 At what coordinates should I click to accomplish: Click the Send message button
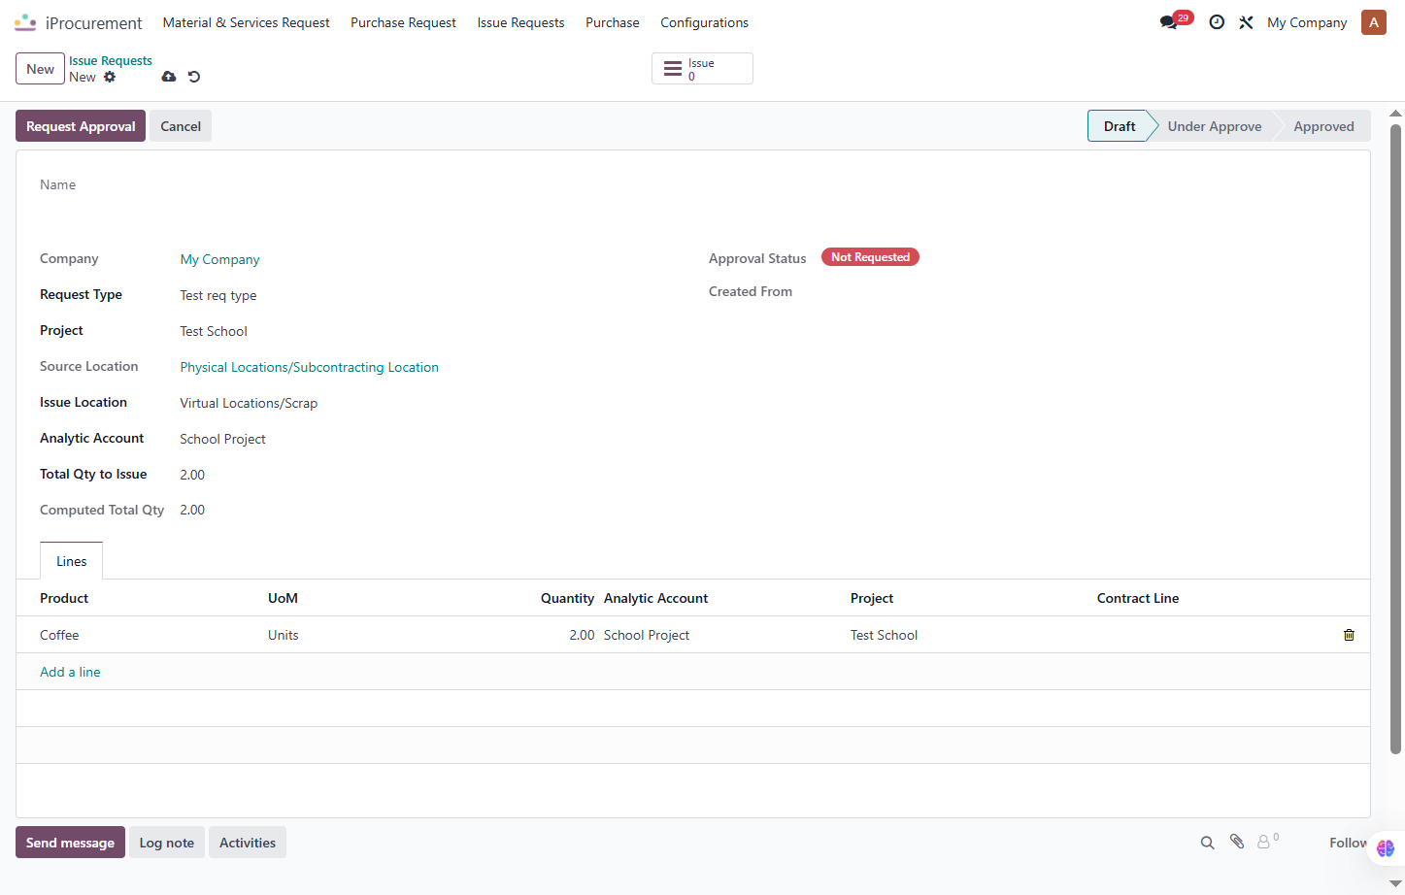point(70,843)
